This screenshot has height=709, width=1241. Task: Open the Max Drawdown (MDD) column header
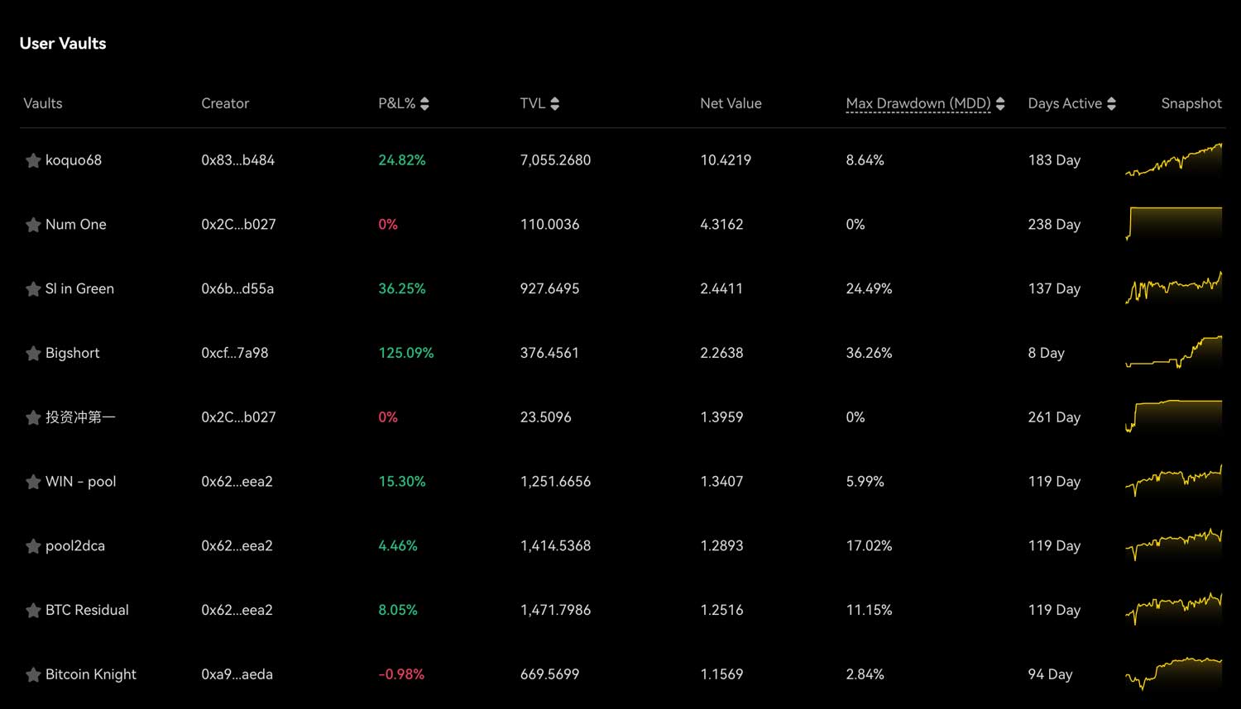918,103
